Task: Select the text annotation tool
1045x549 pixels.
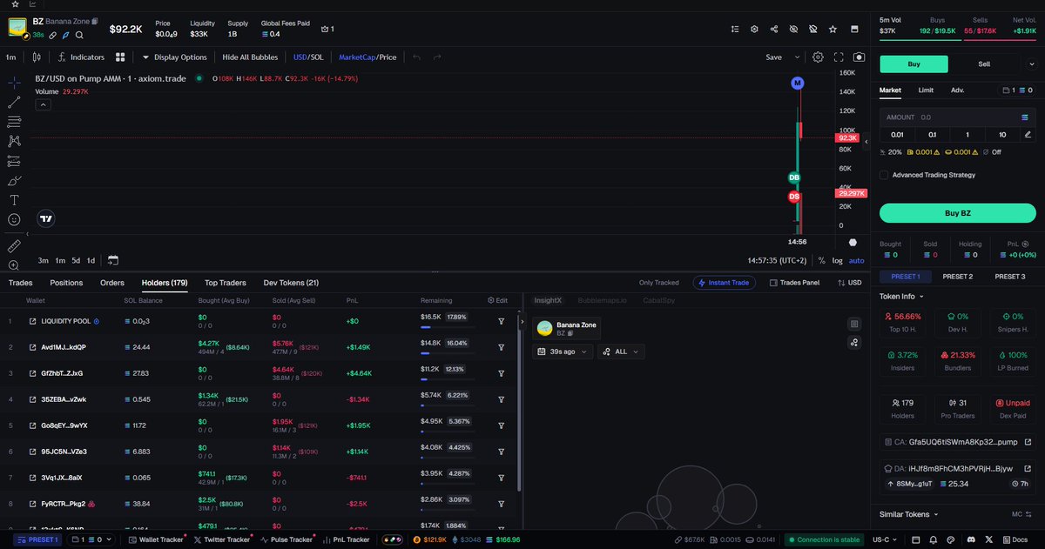Action: click(x=14, y=200)
